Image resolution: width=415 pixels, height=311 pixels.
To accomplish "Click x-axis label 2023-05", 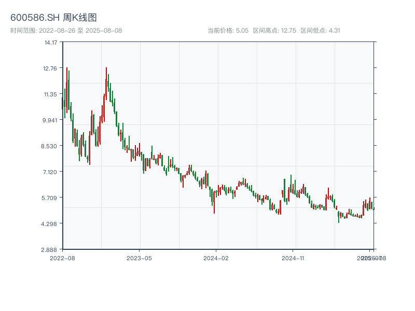I will pyautogui.click(x=139, y=258).
